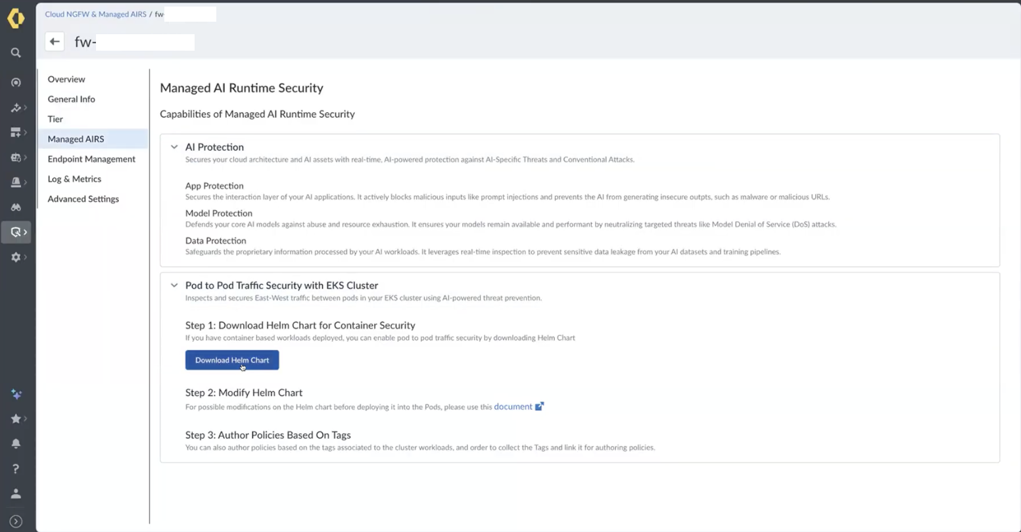Click Pod to Pod Traffic Security title
1021x532 pixels.
coord(281,285)
